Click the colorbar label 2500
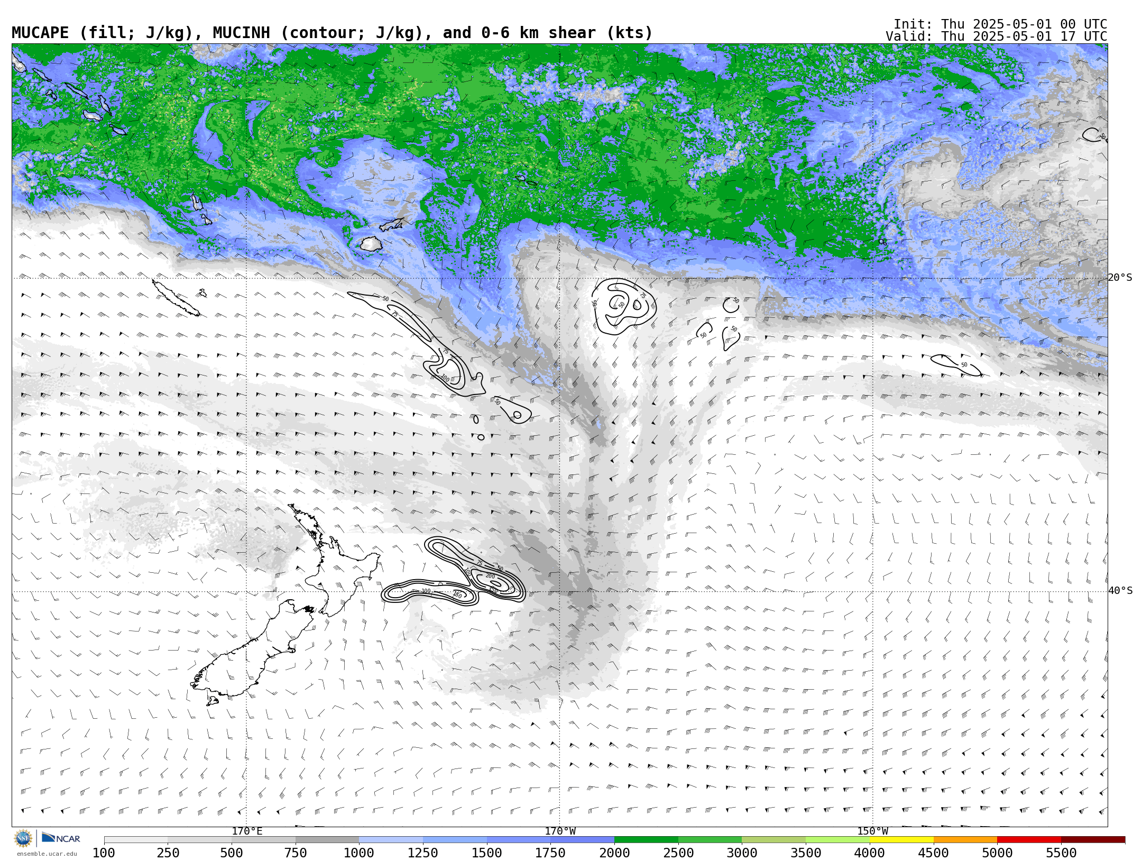The width and height of the screenshot is (1142, 860). click(678, 853)
